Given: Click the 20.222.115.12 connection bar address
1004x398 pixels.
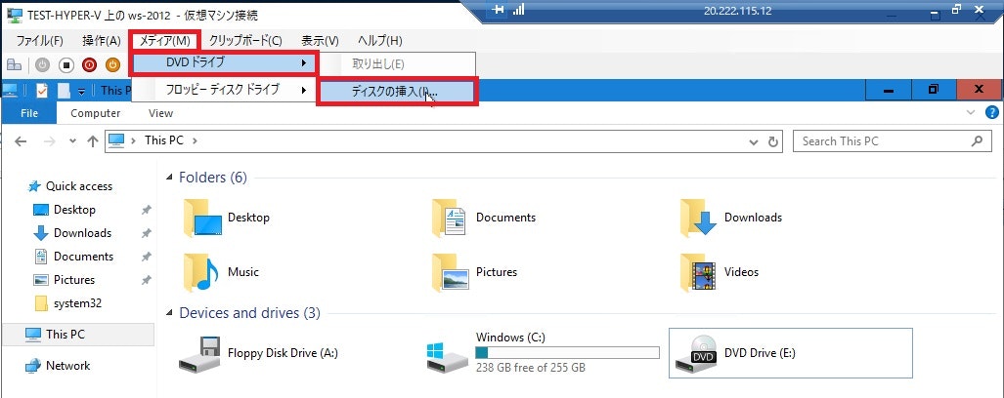Looking at the screenshot, I should (x=737, y=11).
